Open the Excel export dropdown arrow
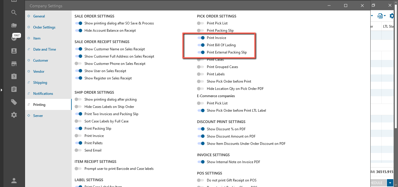The height and width of the screenshot is (187, 398). 385,16
